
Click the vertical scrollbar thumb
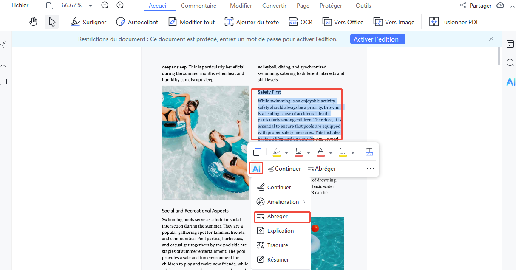(x=499, y=56)
